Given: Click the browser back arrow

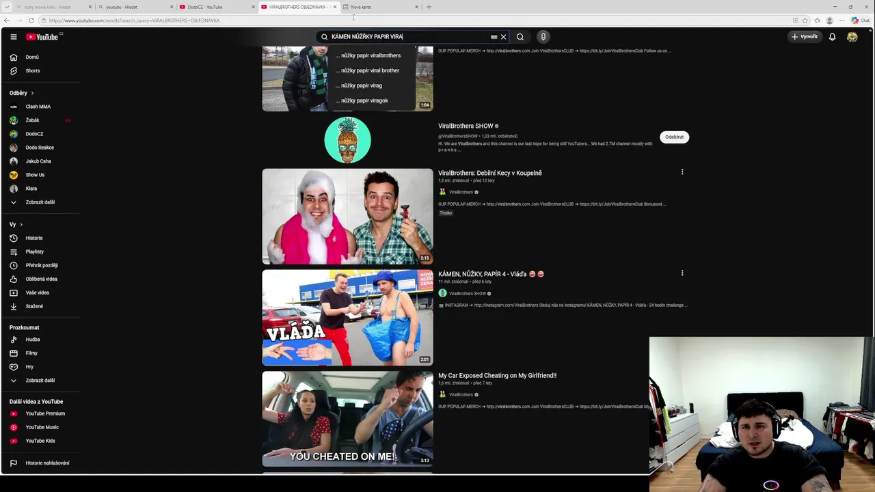Looking at the screenshot, I should [7, 20].
